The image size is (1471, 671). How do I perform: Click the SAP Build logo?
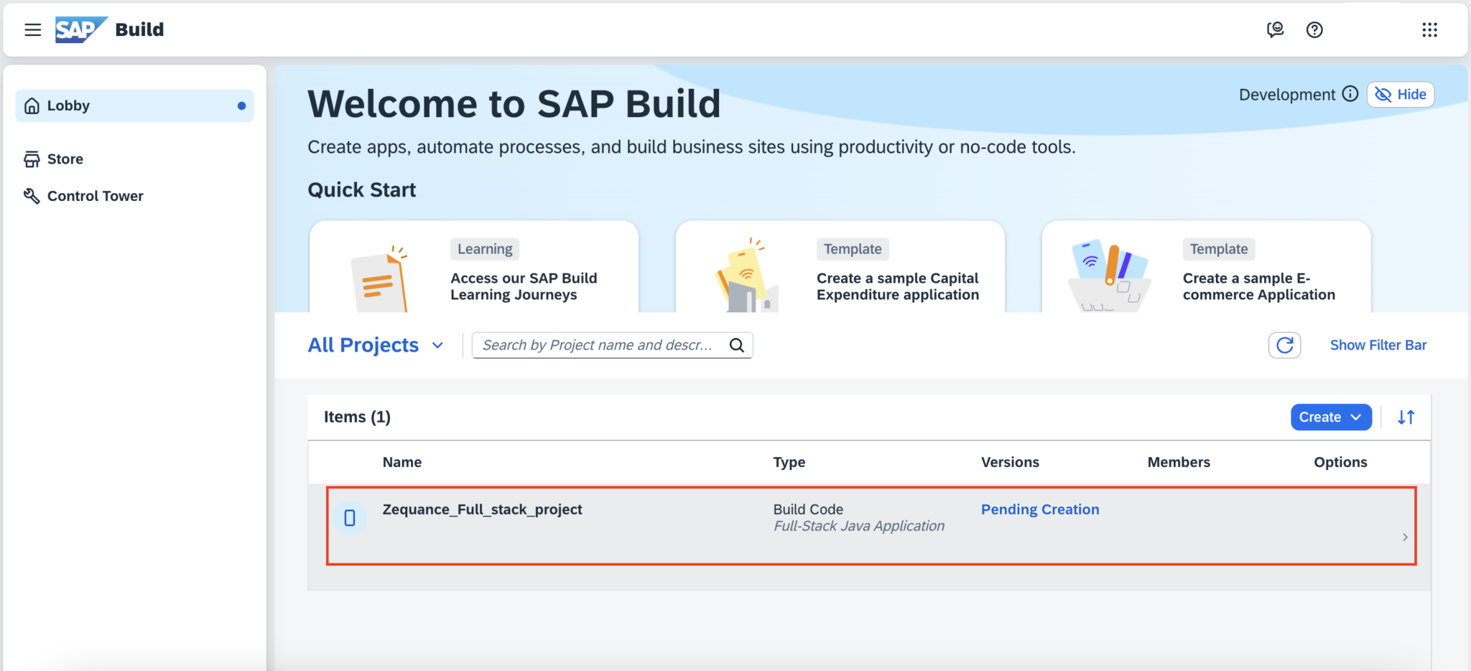click(x=81, y=29)
